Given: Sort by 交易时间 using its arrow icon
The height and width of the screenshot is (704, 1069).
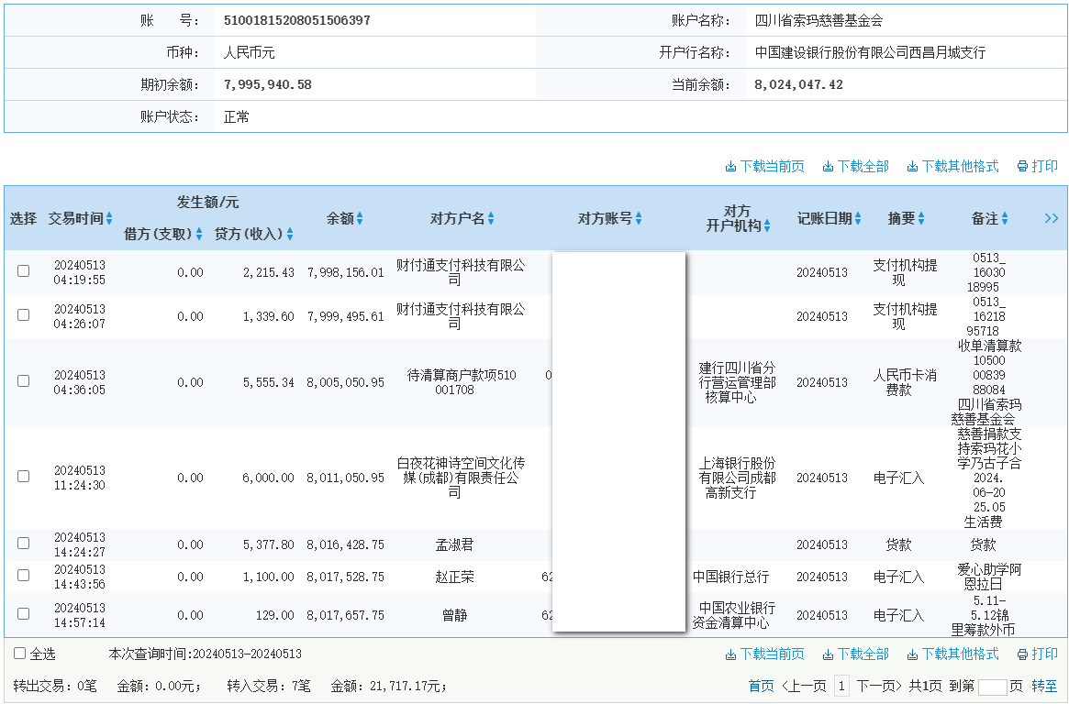Looking at the screenshot, I should coord(109,218).
